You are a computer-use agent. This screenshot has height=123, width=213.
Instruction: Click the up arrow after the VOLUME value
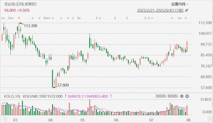pos(66,96)
